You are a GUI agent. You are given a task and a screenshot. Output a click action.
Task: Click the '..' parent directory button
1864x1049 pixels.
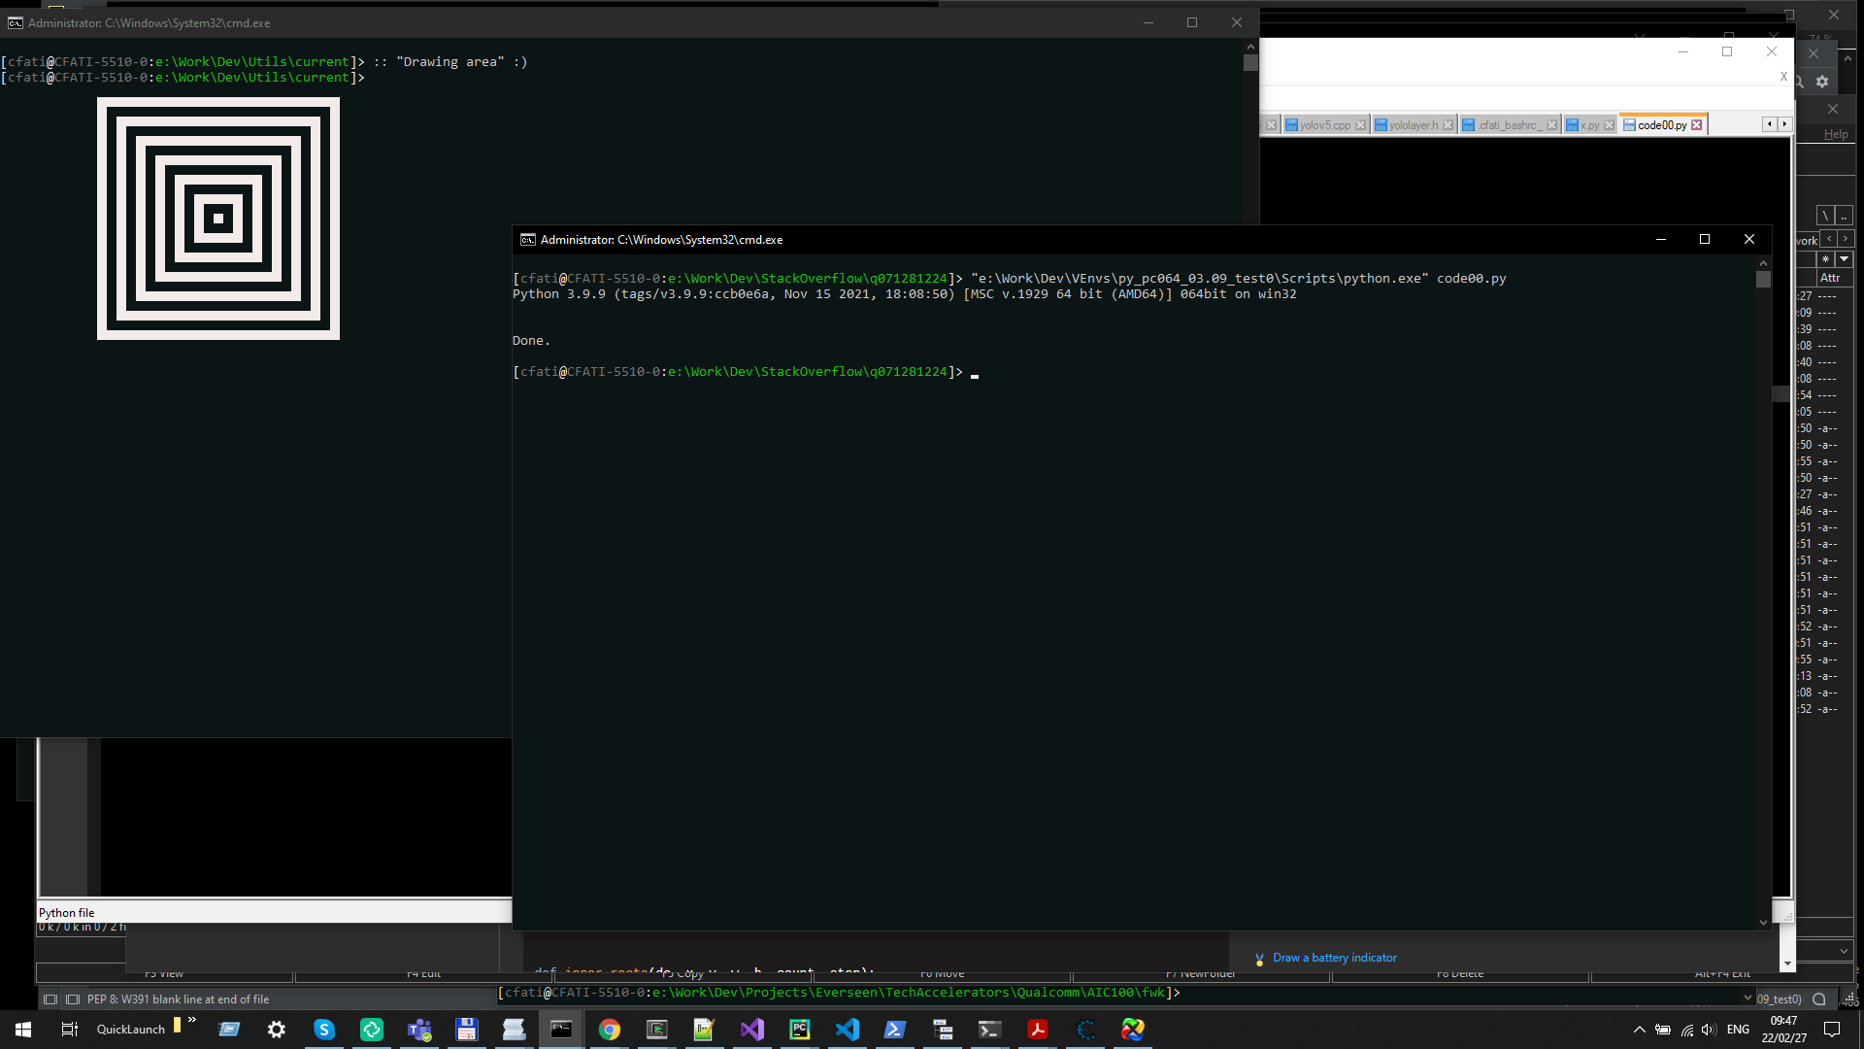pyautogui.click(x=1845, y=216)
